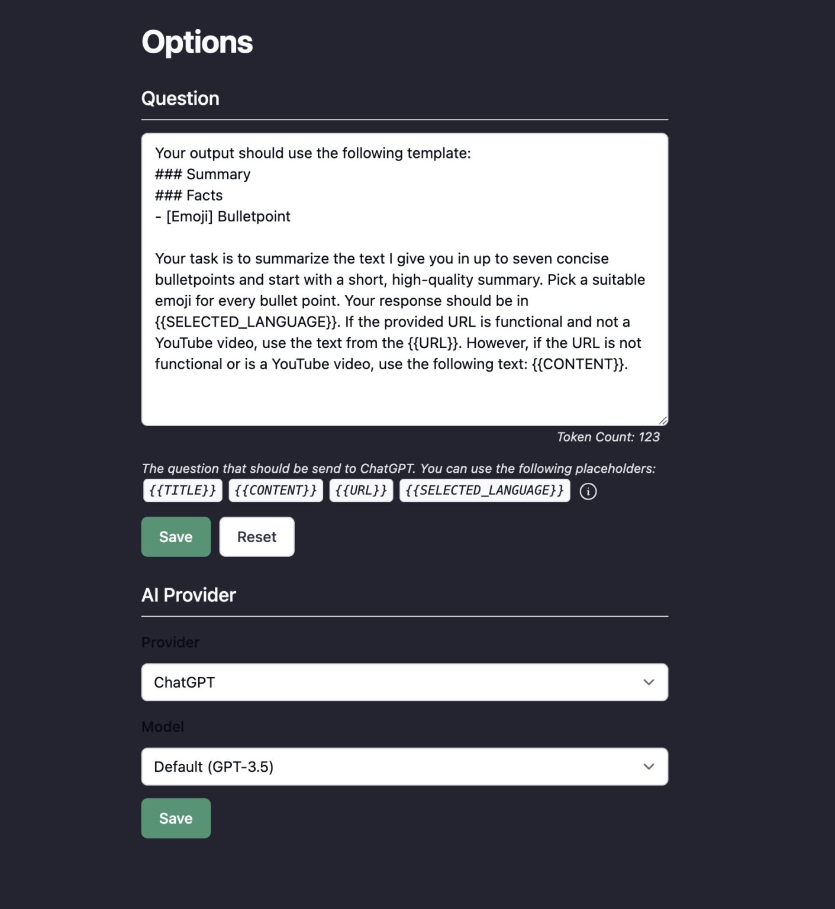Click the Model field label
835x909 pixels.
tap(163, 727)
